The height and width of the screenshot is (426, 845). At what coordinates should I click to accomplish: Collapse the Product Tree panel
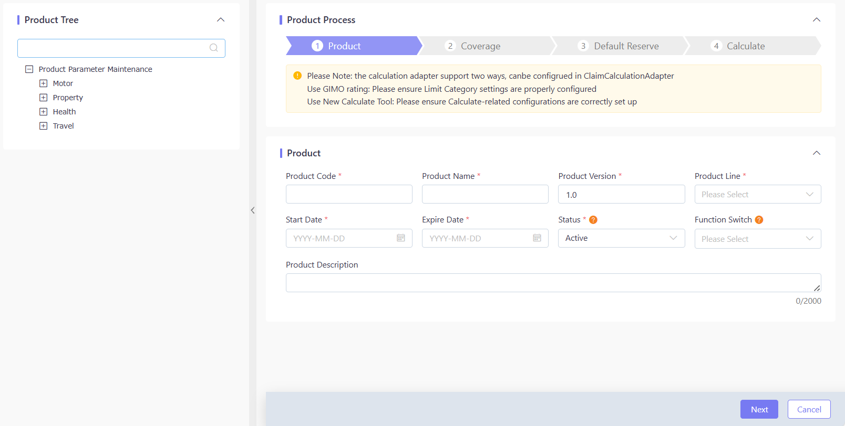point(221,20)
